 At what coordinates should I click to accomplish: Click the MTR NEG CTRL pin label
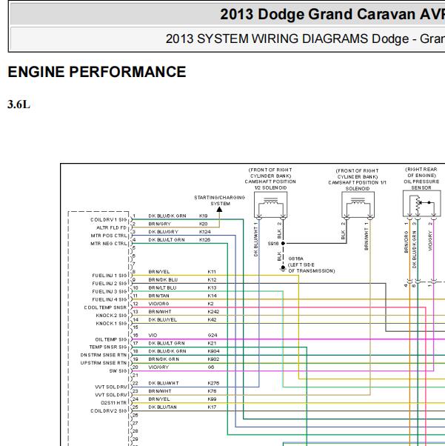pyautogui.click(x=109, y=244)
